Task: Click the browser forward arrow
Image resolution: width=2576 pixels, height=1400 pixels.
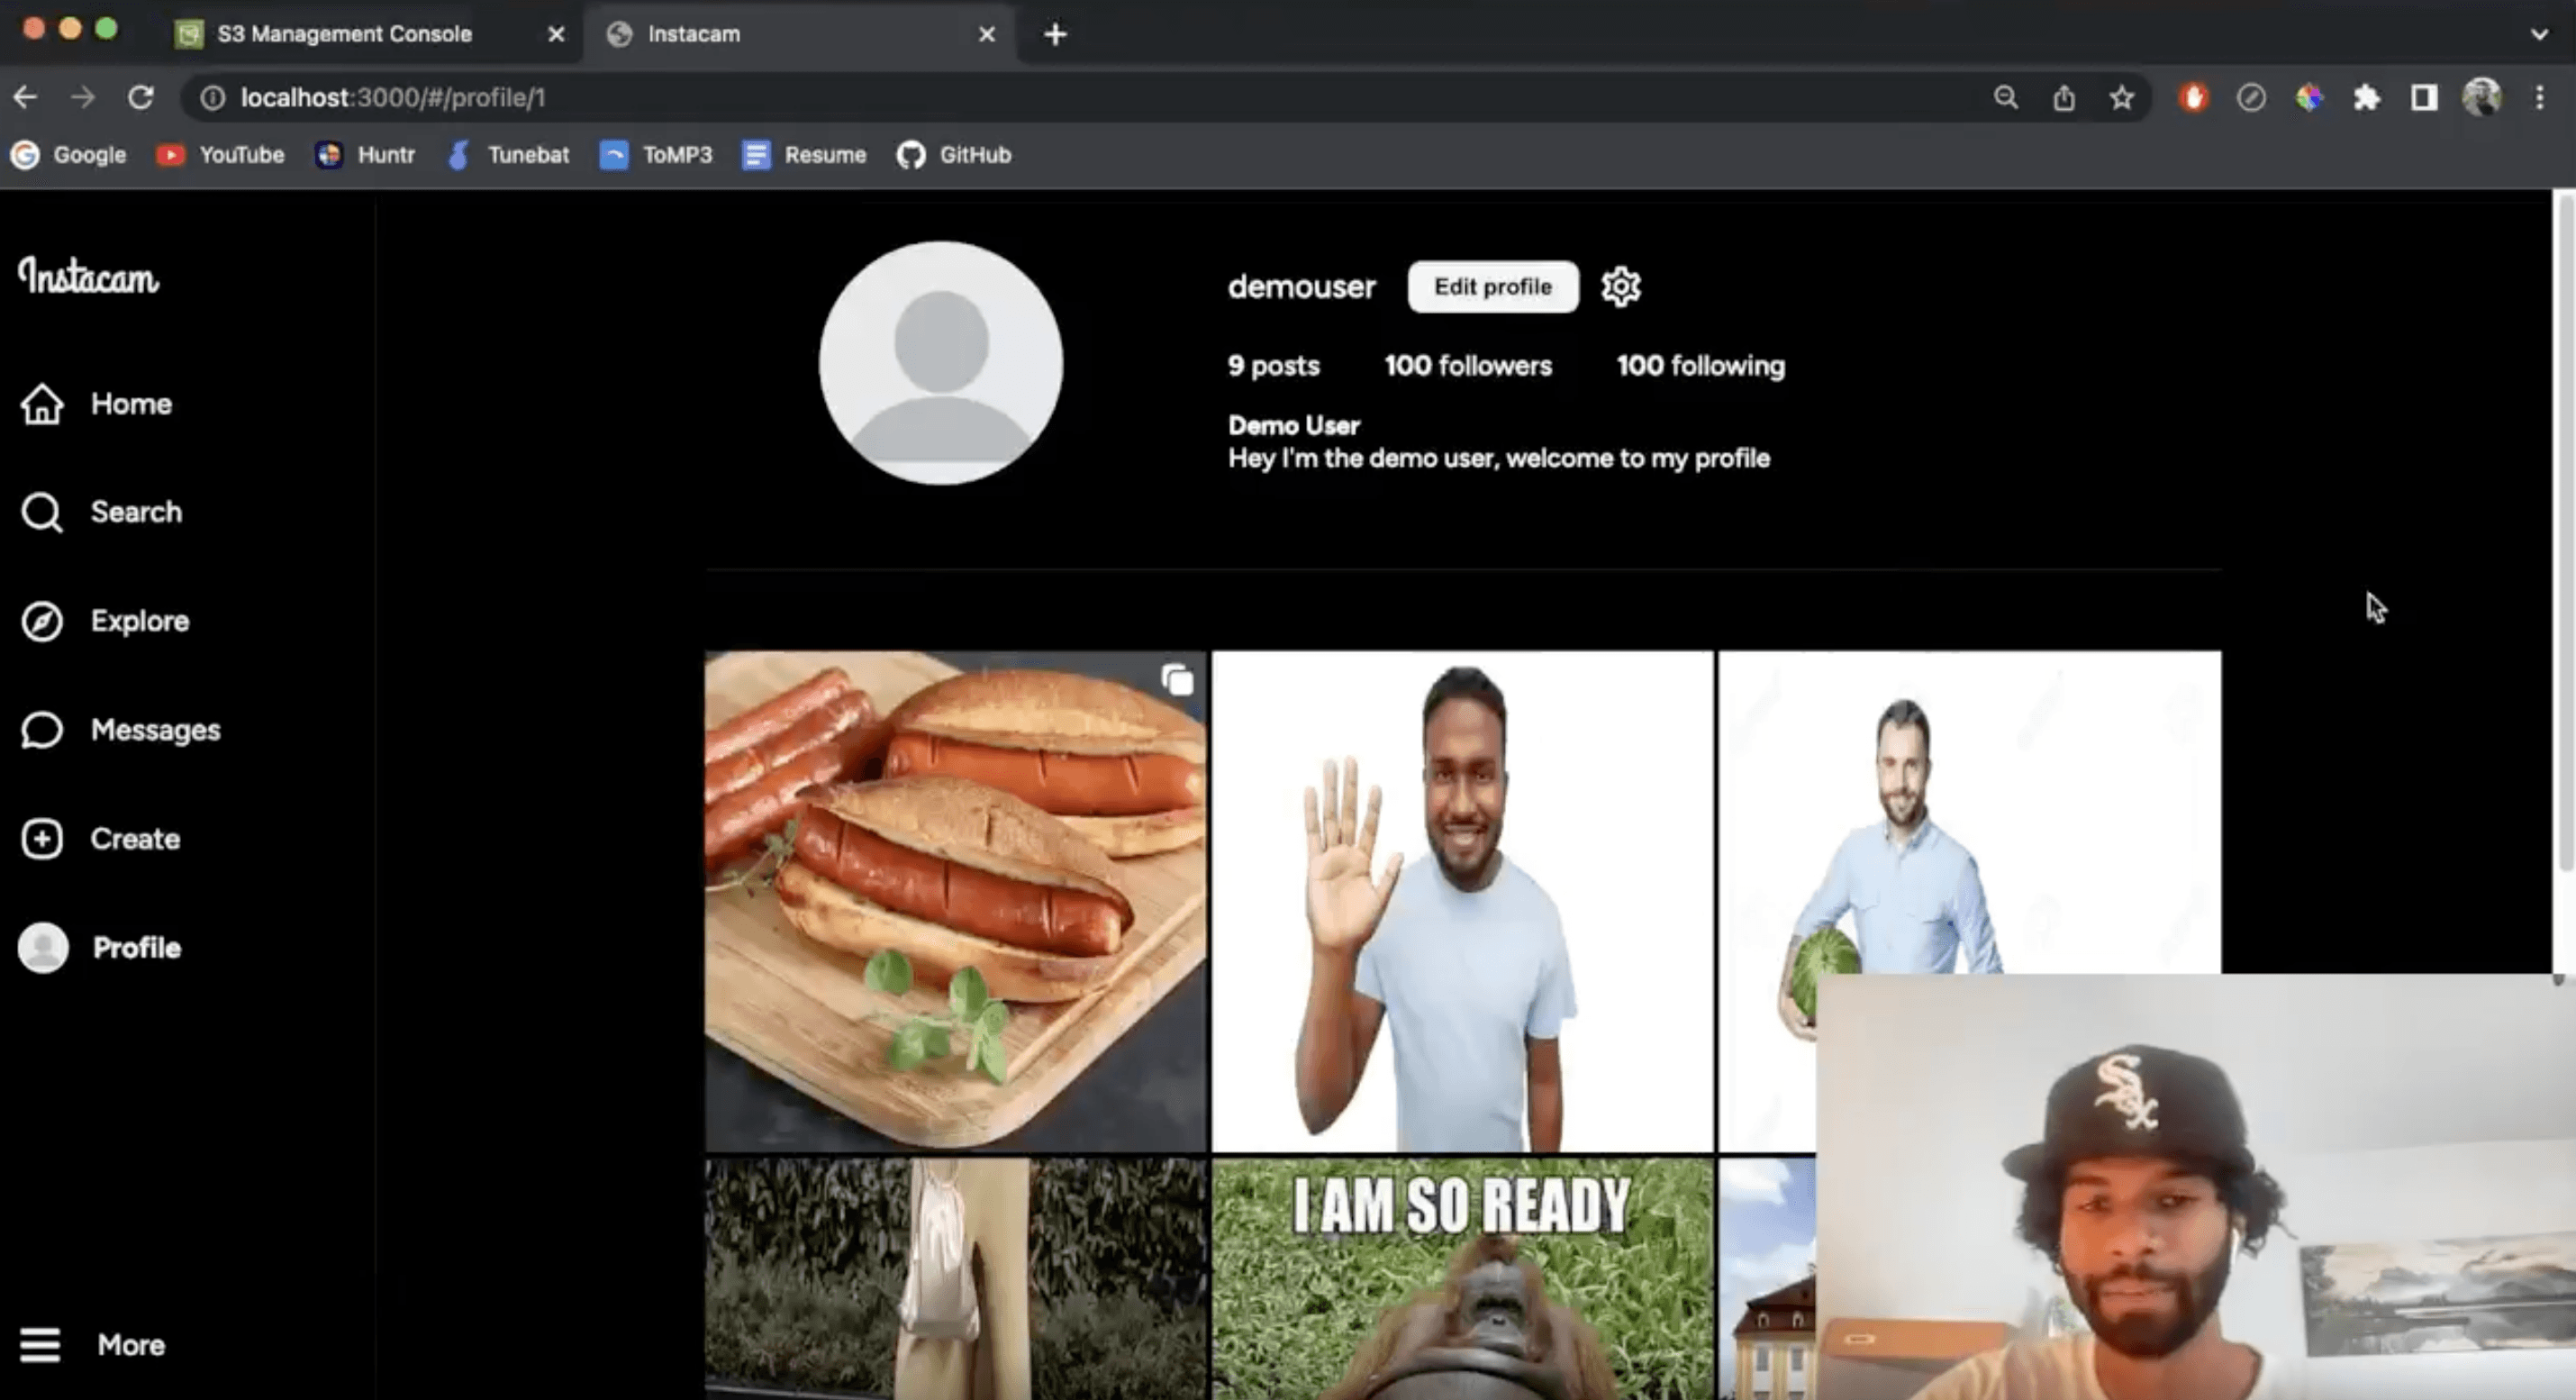Action: point(83,97)
